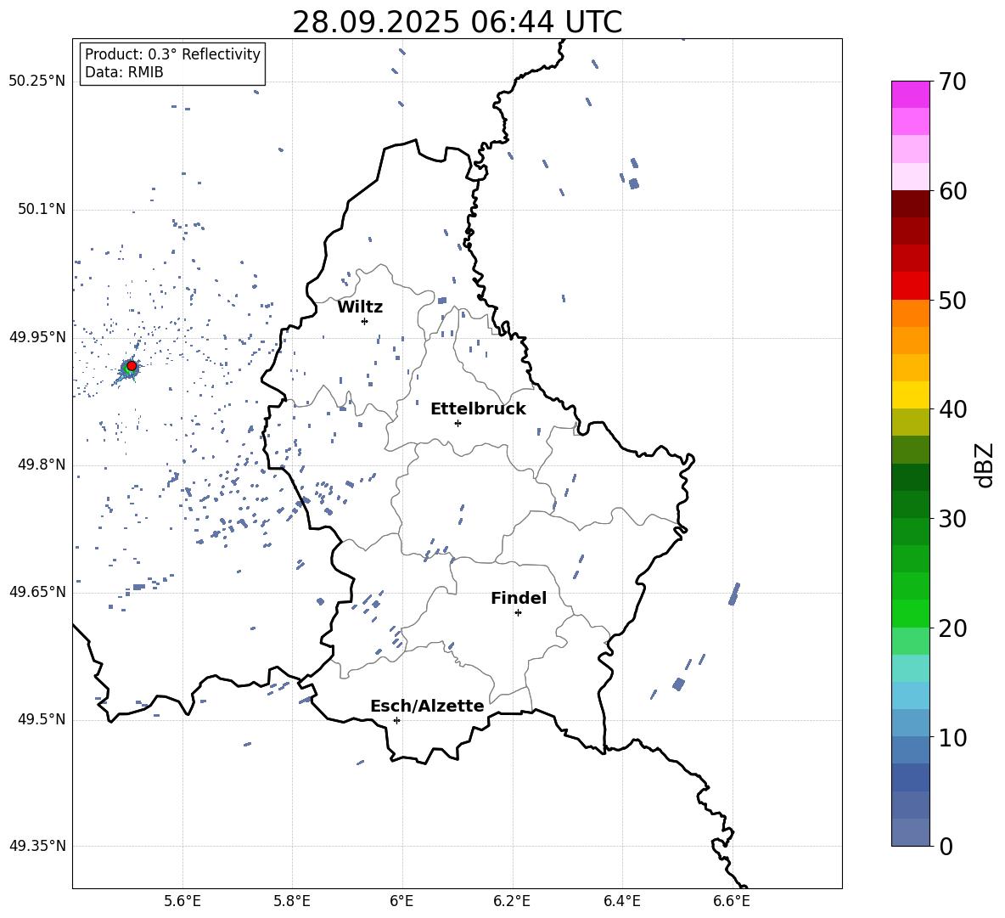Image resolution: width=1005 pixels, height=918 pixels.
Task: Click the Esch/Alzette city label
Action: click(x=427, y=706)
